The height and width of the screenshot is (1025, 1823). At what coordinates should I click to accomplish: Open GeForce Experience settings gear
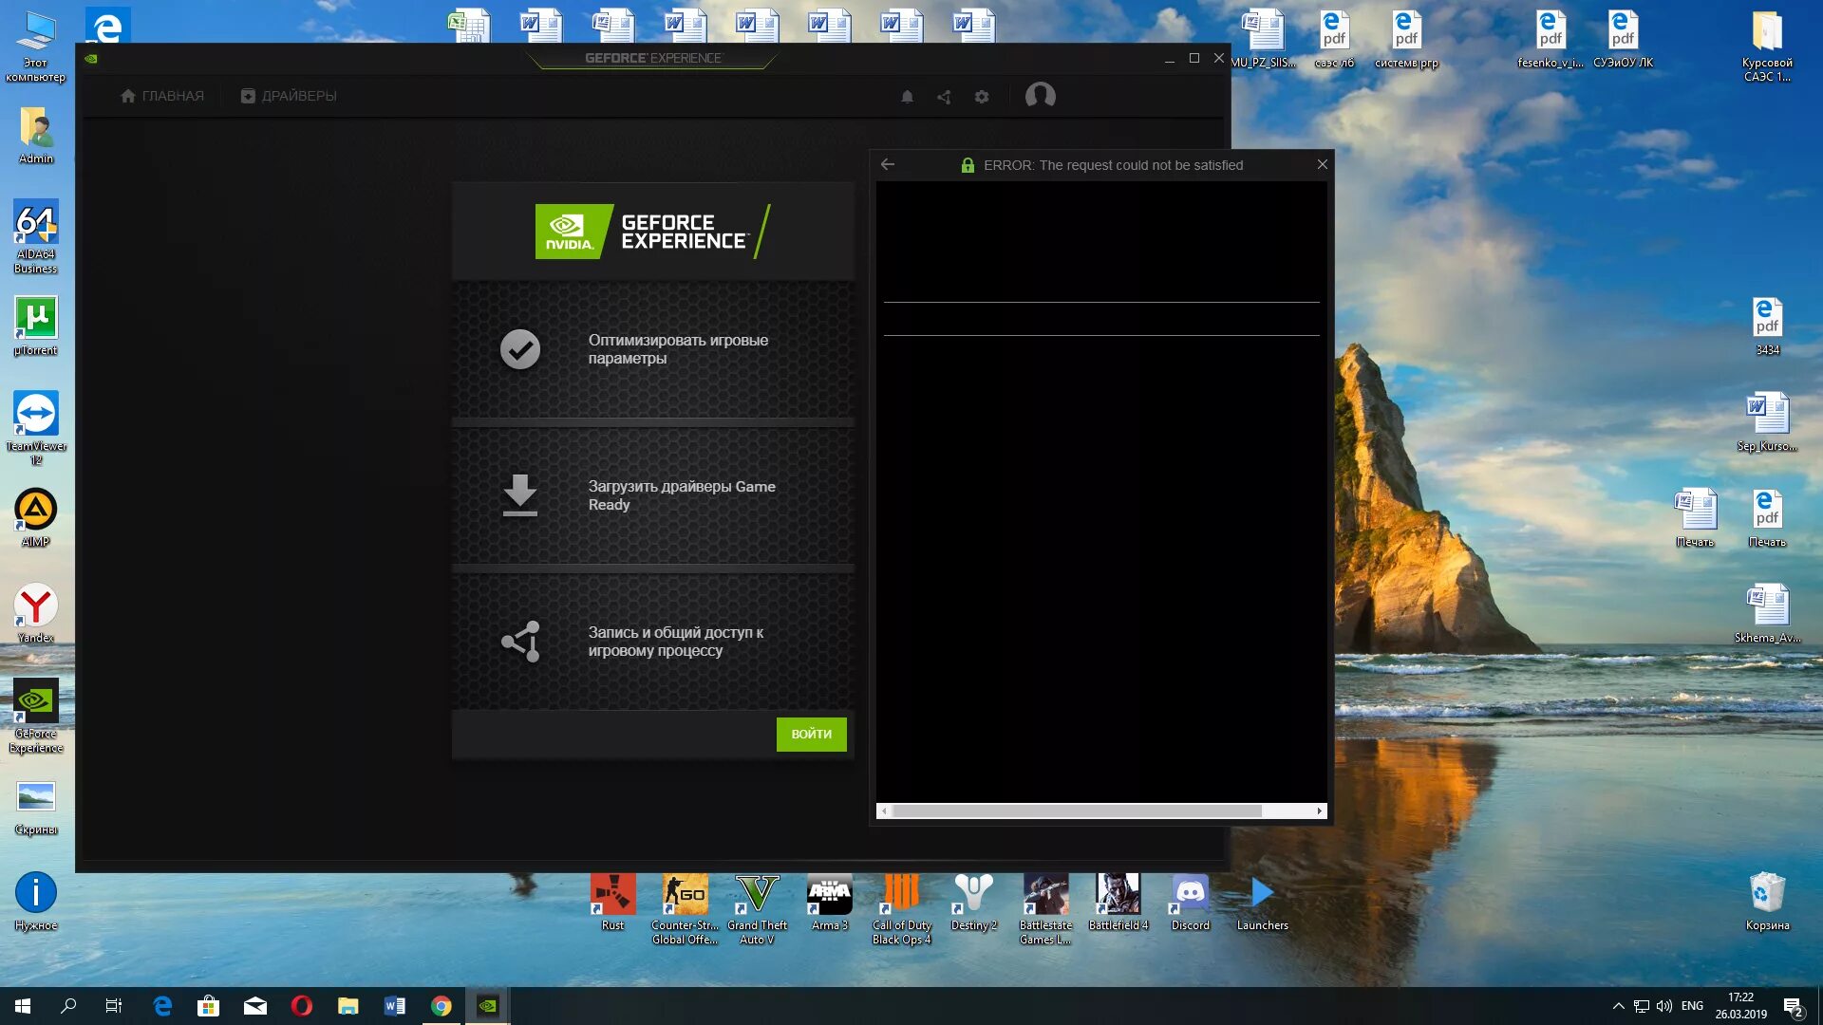tap(982, 97)
